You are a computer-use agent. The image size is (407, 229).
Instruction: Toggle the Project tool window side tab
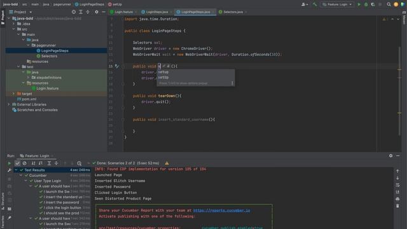[x=3, y=17]
